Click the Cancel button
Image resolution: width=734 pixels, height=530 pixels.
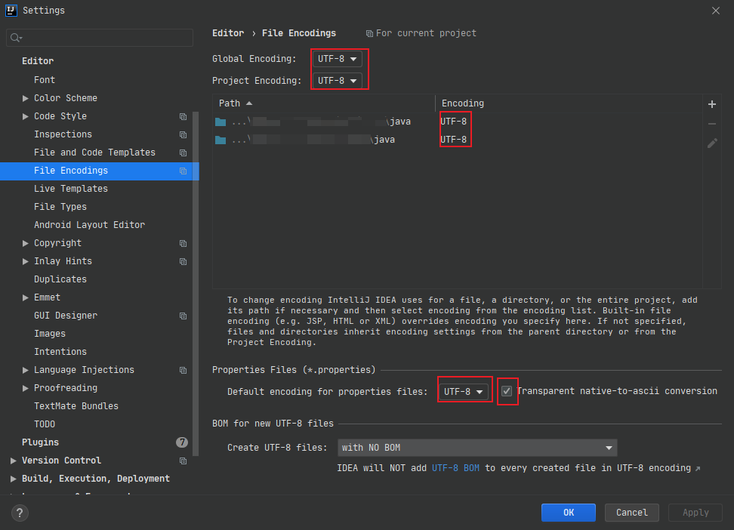coord(632,513)
